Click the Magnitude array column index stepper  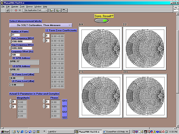pos(10,106)
